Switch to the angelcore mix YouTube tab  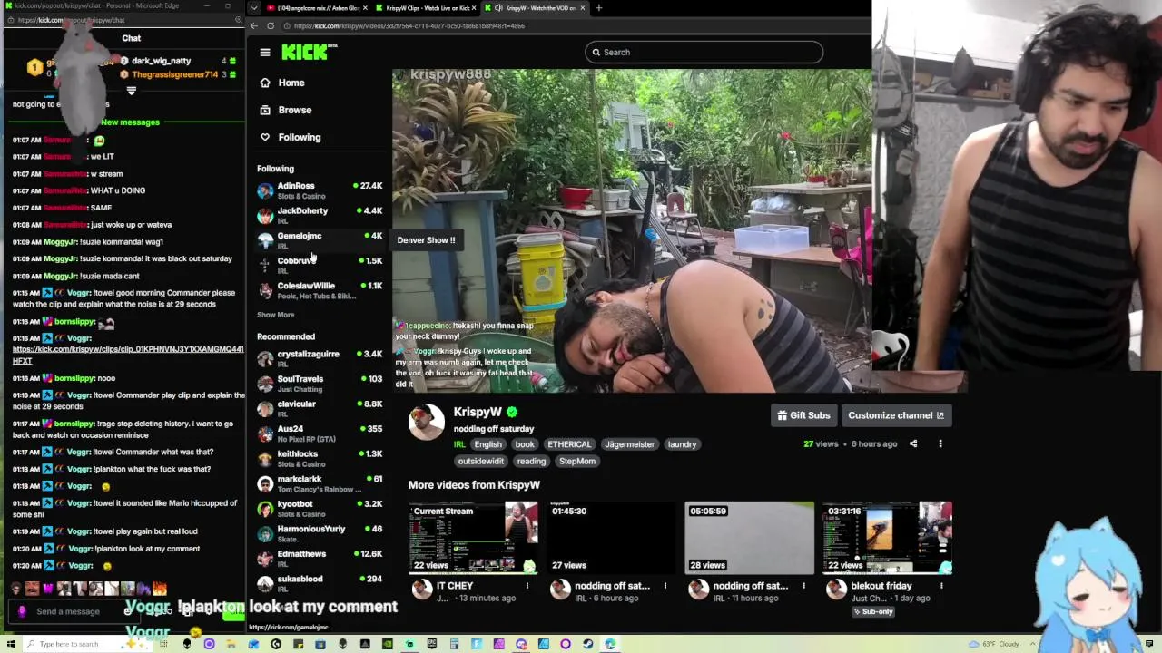click(x=313, y=8)
